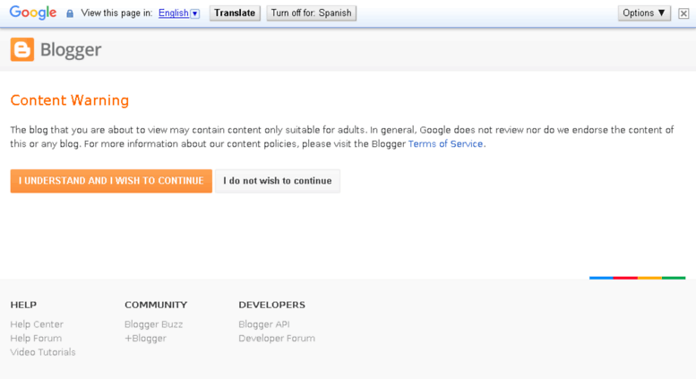Screen dimensions: 696x379
Task: Click the Google logo in translate bar
Action: coord(33,13)
